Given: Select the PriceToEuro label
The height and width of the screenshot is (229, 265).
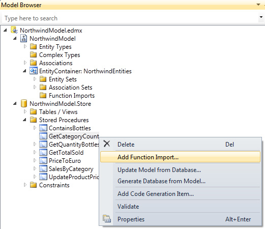Looking at the screenshot, I should [65, 161].
